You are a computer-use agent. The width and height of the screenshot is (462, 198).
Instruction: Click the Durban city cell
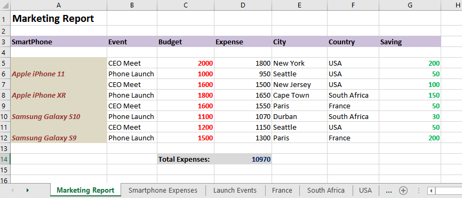[299, 116]
